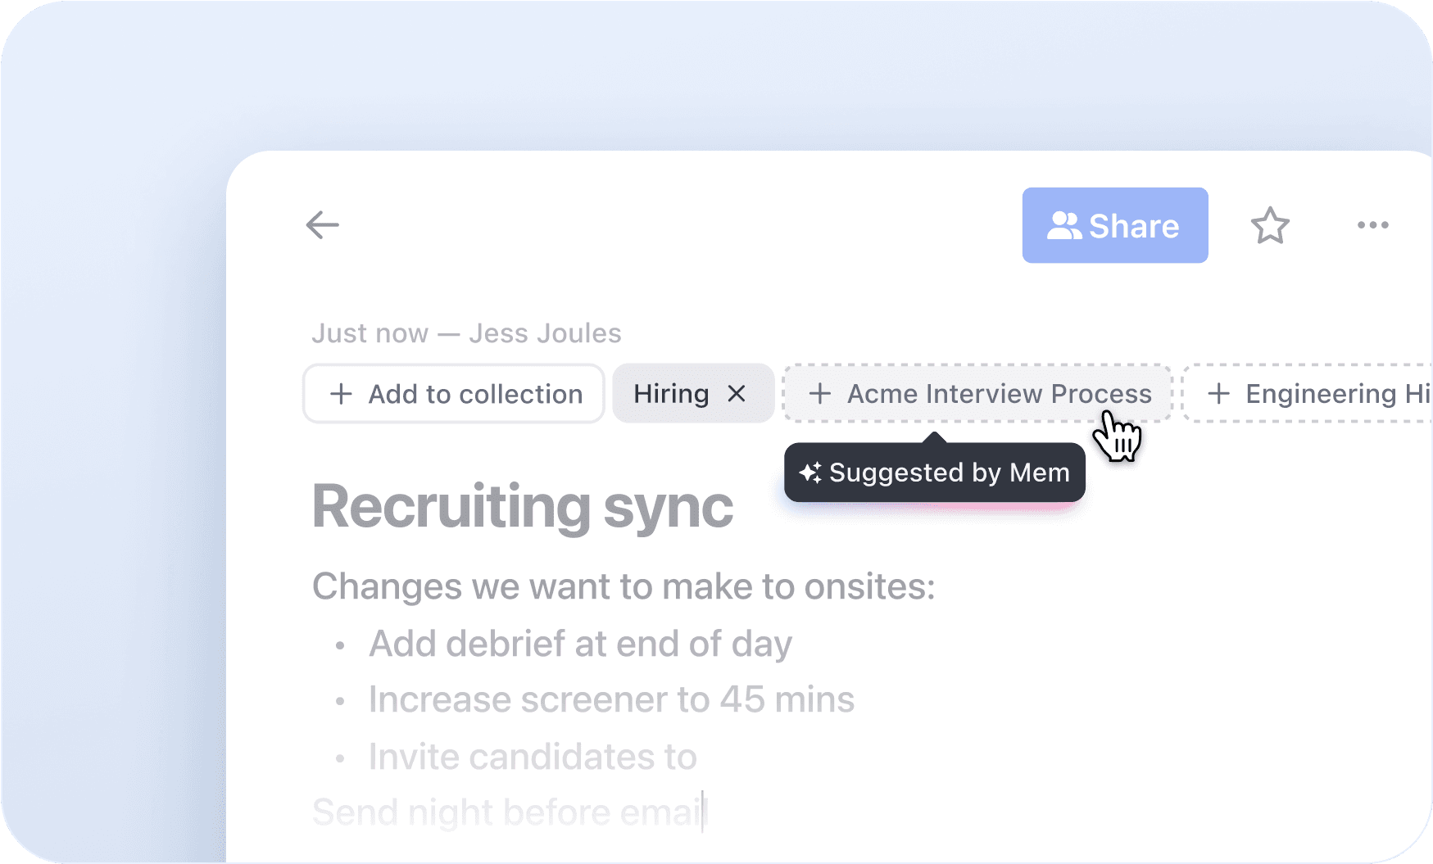Image resolution: width=1433 pixels, height=864 pixels.
Task: Click the Suggested by Mem tooltip
Action: click(949, 473)
